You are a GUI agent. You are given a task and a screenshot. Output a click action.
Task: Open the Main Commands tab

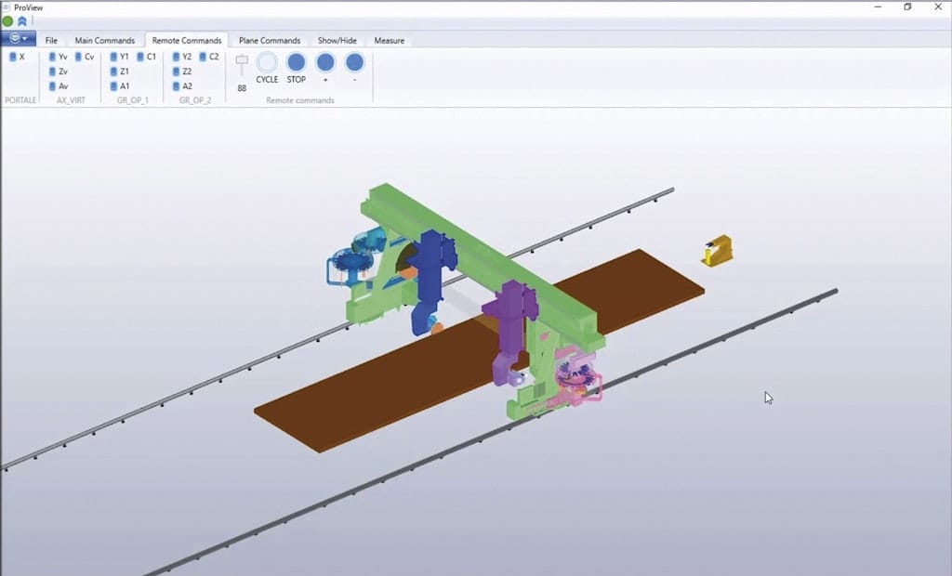click(x=104, y=40)
